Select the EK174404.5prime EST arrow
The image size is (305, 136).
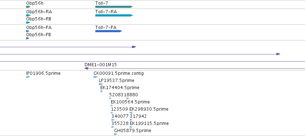coord(102,91)
